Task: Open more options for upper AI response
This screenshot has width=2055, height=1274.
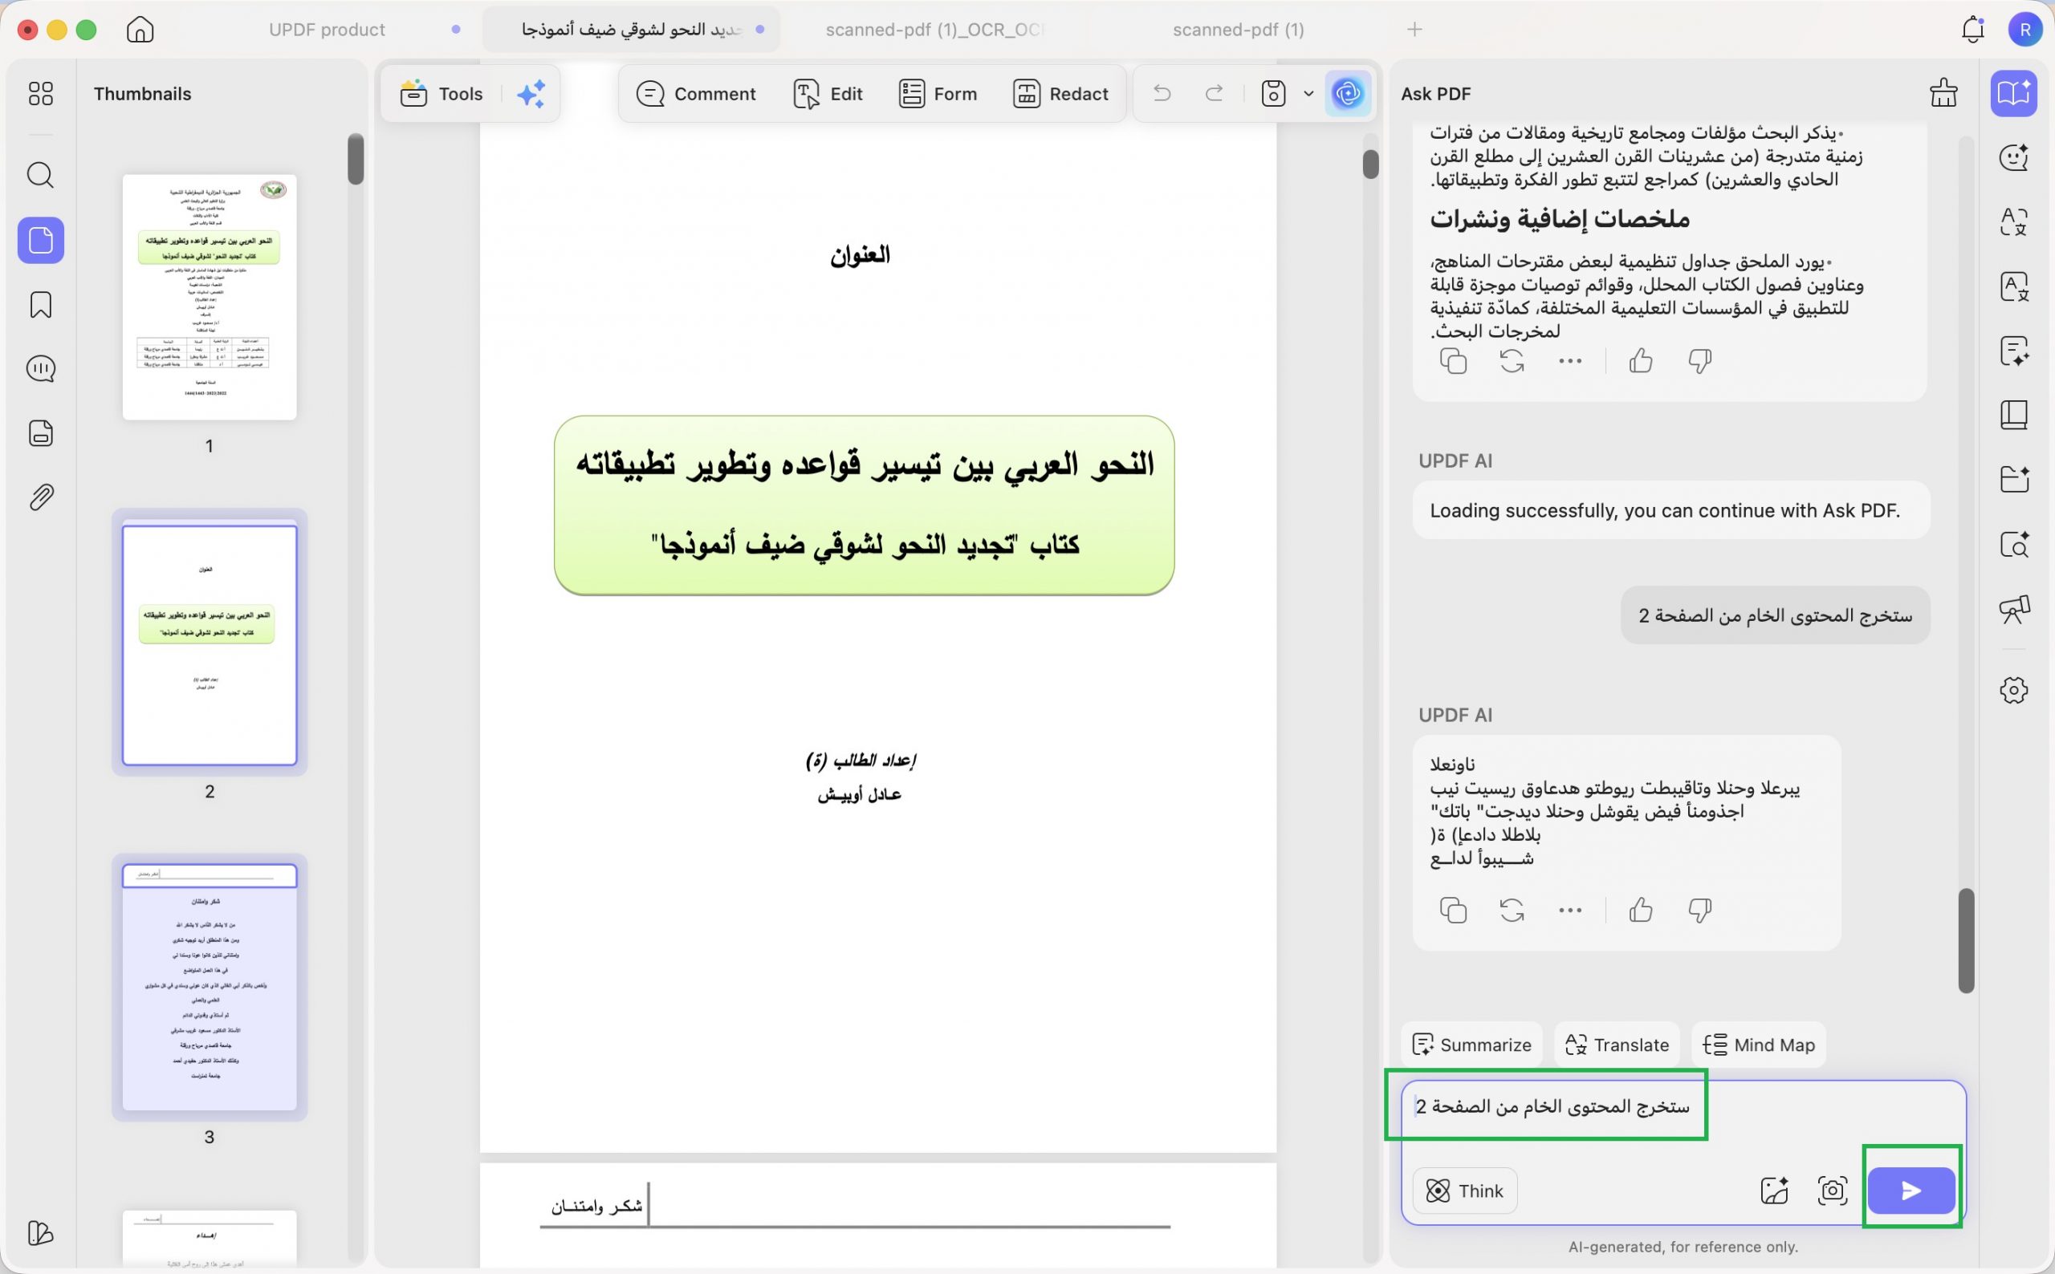Action: [1569, 362]
